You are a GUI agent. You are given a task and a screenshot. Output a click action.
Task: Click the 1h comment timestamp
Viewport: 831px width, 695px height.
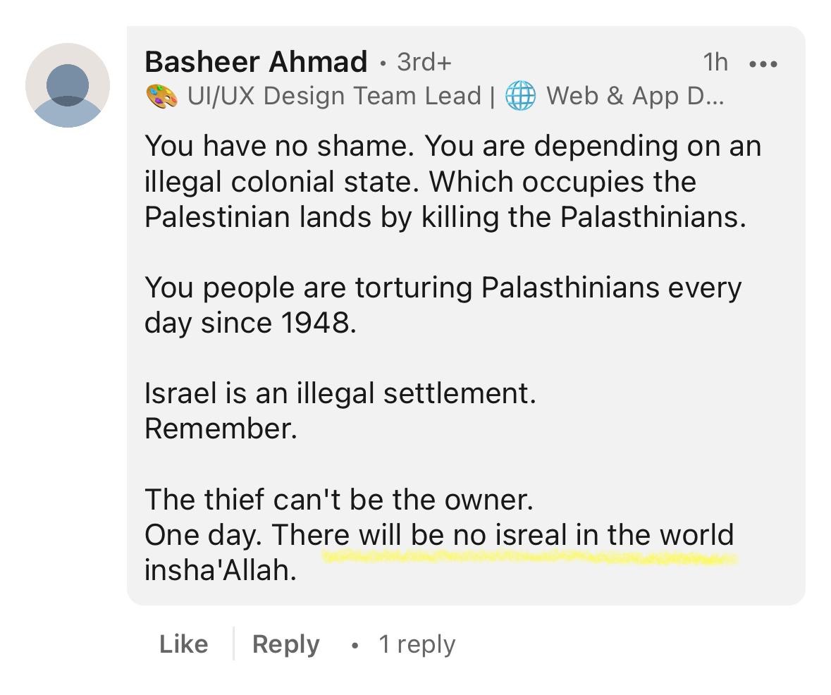715,63
